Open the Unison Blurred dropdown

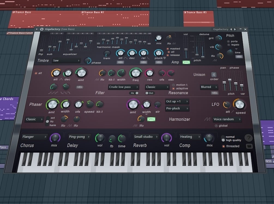(209, 87)
